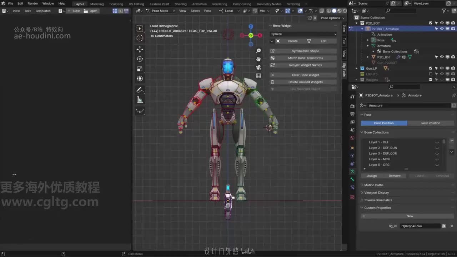Switch to the Geometry Nodes workspace tab
The image size is (457, 257).
[269, 4]
